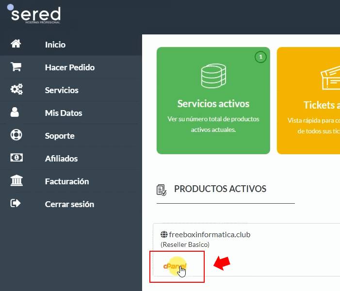Go to Afiliados in the sidebar menu
This screenshot has width=340, height=291.
coord(61,159)
